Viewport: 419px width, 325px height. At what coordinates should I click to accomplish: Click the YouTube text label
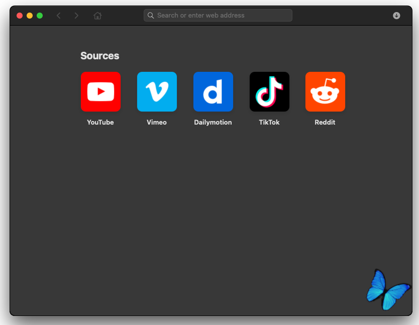tap(100, 122)
